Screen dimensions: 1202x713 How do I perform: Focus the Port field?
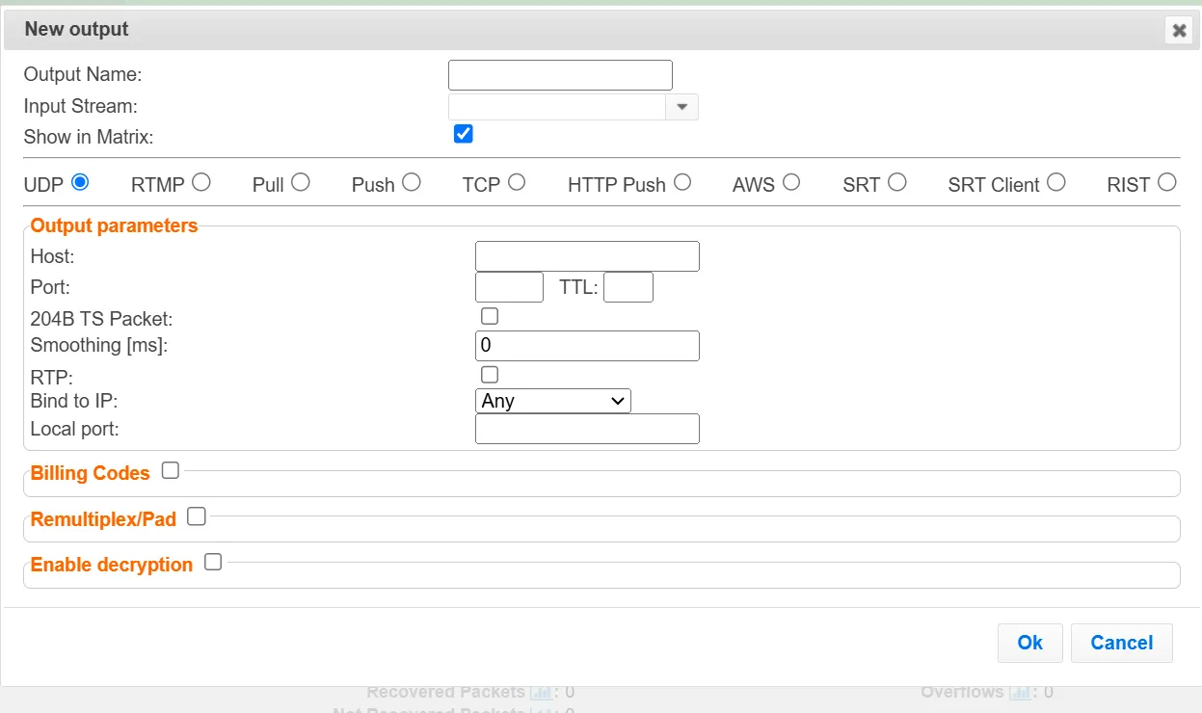[x=510, y=287]
